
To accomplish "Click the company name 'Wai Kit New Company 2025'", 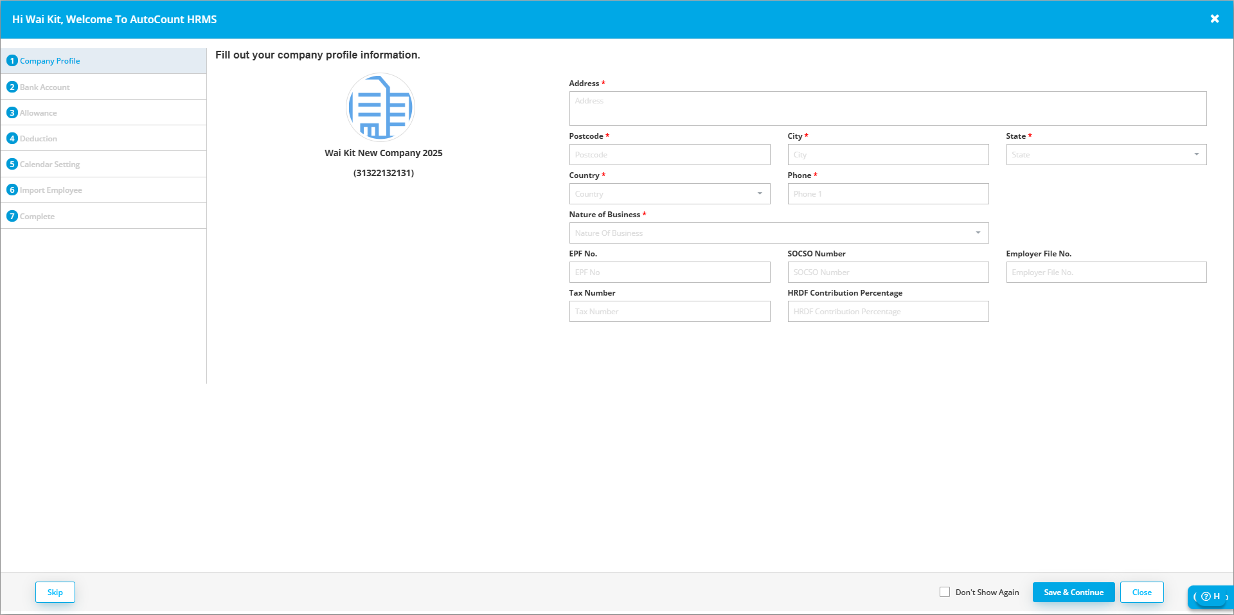I will pyautogui.click(x=384, y=153).
